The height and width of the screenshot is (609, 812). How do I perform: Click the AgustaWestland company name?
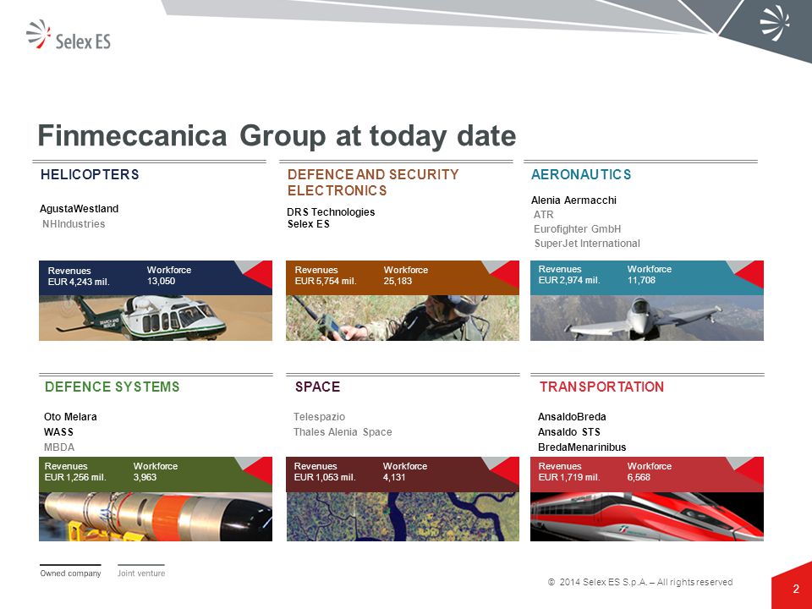pos(80,209)
